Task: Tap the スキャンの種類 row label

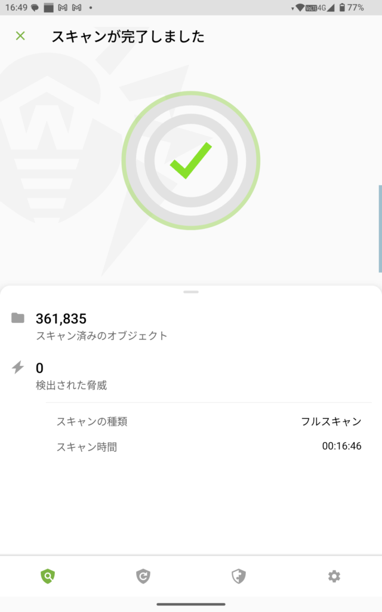Action: (x=92, y=421)
